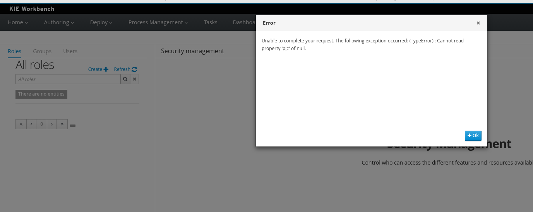Image resolution: width=533 pixels, height=212 pixels.
Task: Switch to the Groups tab
Action: click(42, 51)
